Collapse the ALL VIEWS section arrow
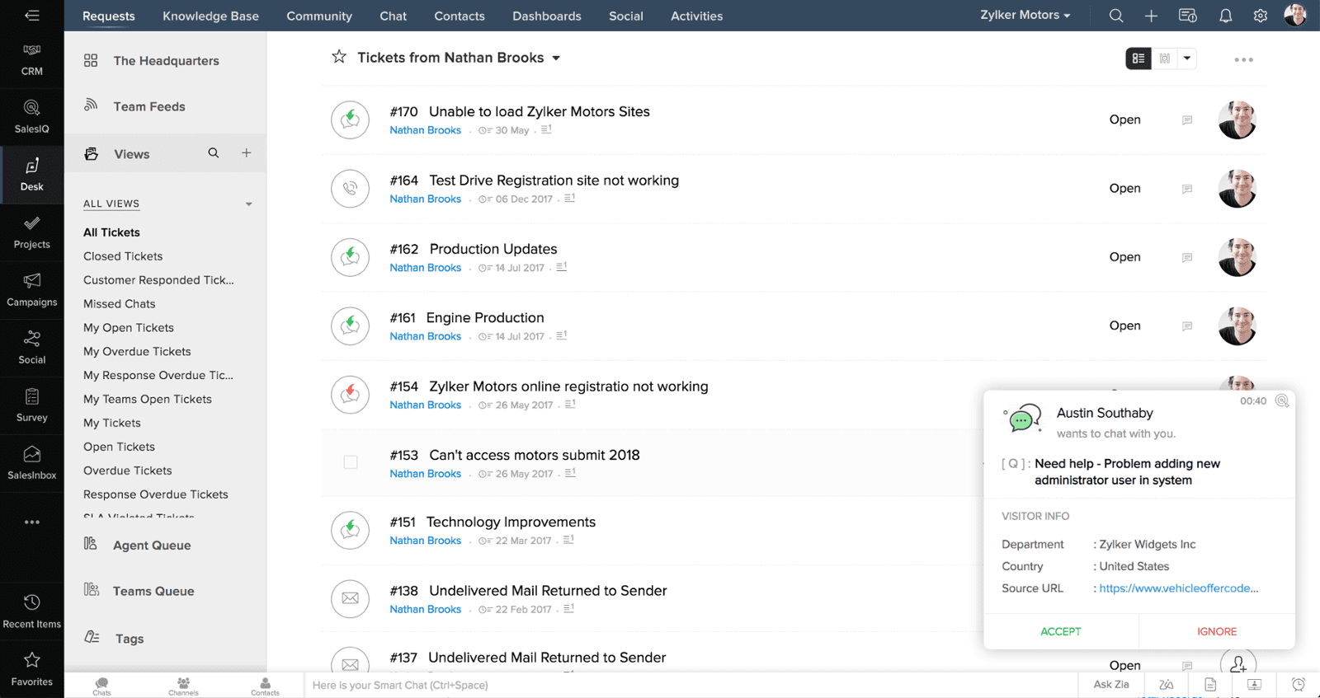1320x698 pixels. click(248, 204)
